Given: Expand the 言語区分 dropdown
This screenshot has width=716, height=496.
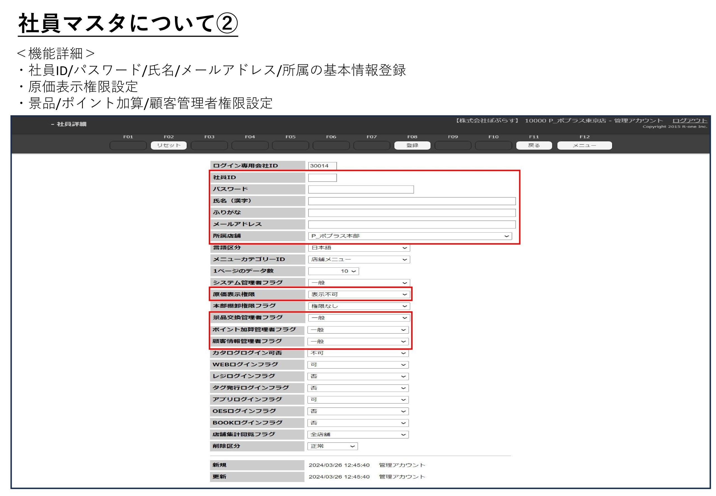Looking at the screenshot, I should [x=359, y=248].
